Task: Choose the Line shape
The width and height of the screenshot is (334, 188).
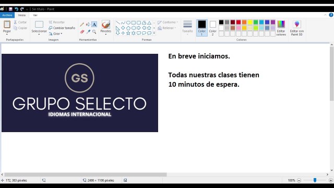Action: point(118,22)
